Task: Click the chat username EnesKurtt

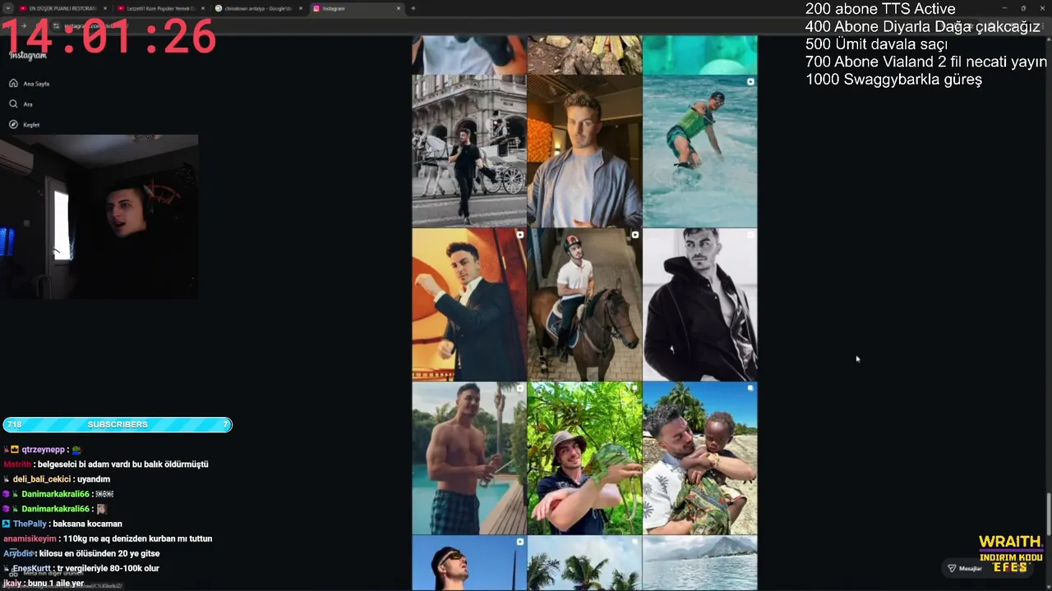Action: [32, 568]
